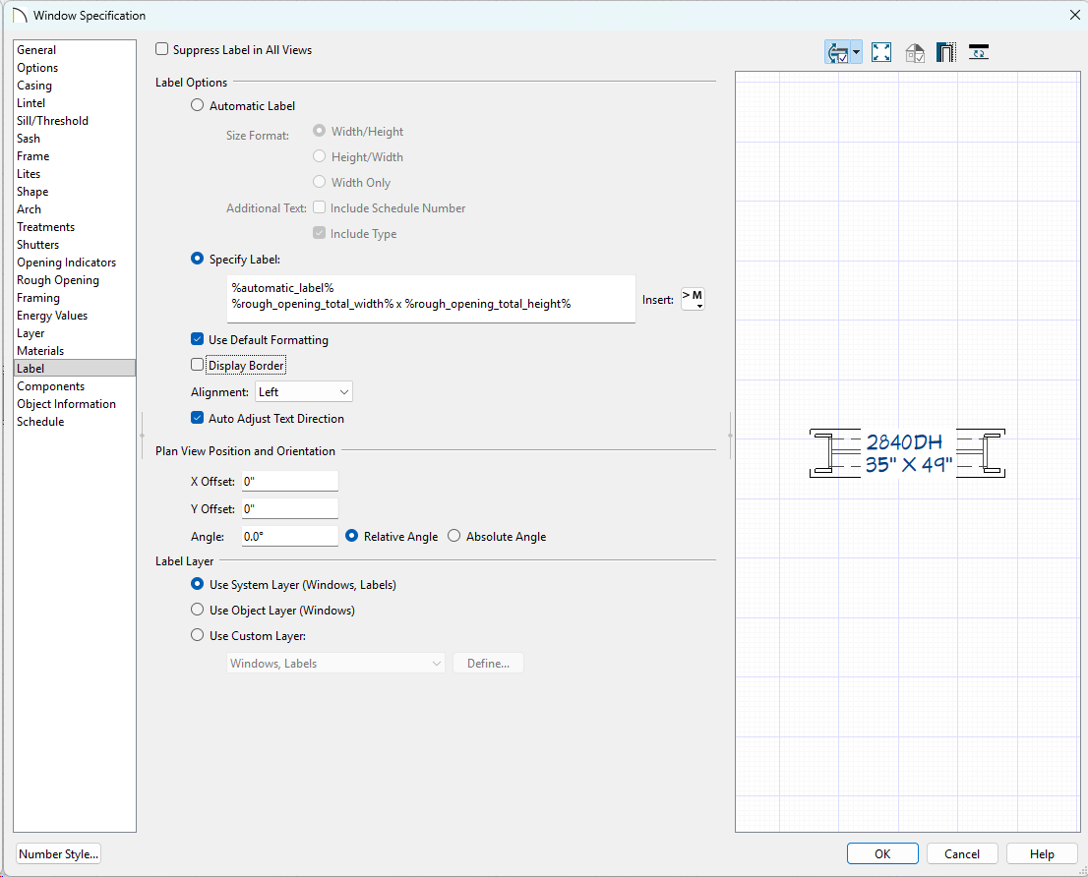
Task: Switch to the Materials panel
Action: pos(40,351)
